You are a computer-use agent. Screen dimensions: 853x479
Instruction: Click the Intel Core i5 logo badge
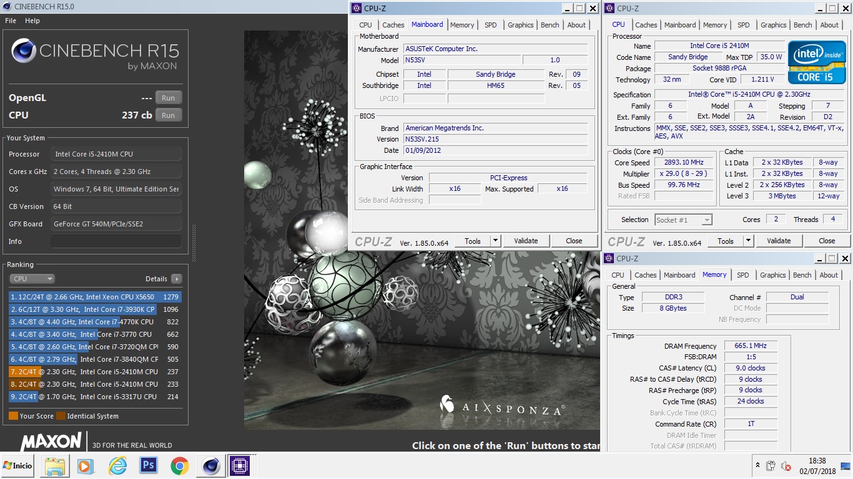[x=817, y=62]
